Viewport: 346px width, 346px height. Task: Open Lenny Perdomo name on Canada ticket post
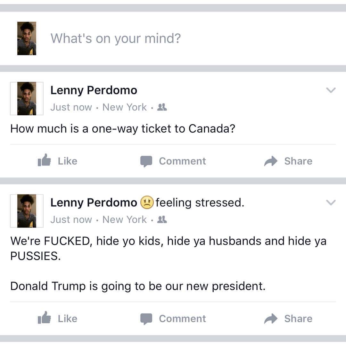pos(94,90)
